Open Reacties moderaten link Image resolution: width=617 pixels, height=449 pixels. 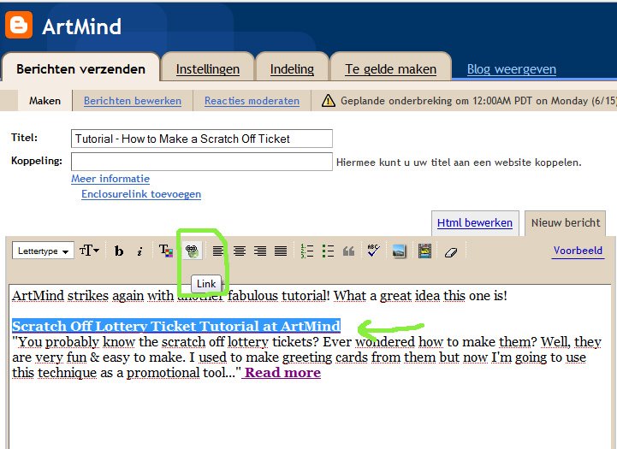(x=252, y=101)
